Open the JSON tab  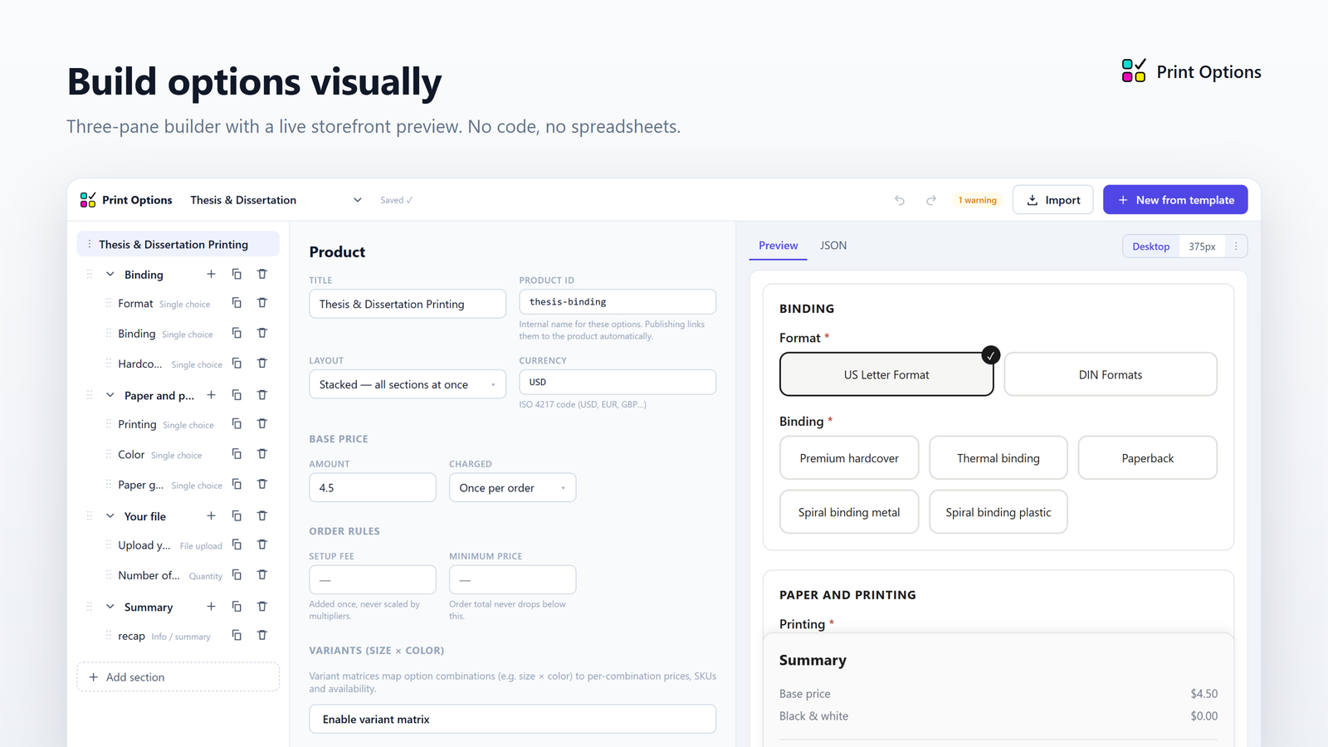(833, 246)
